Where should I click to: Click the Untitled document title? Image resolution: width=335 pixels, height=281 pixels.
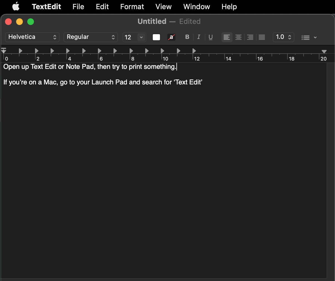tap(152, 21)
